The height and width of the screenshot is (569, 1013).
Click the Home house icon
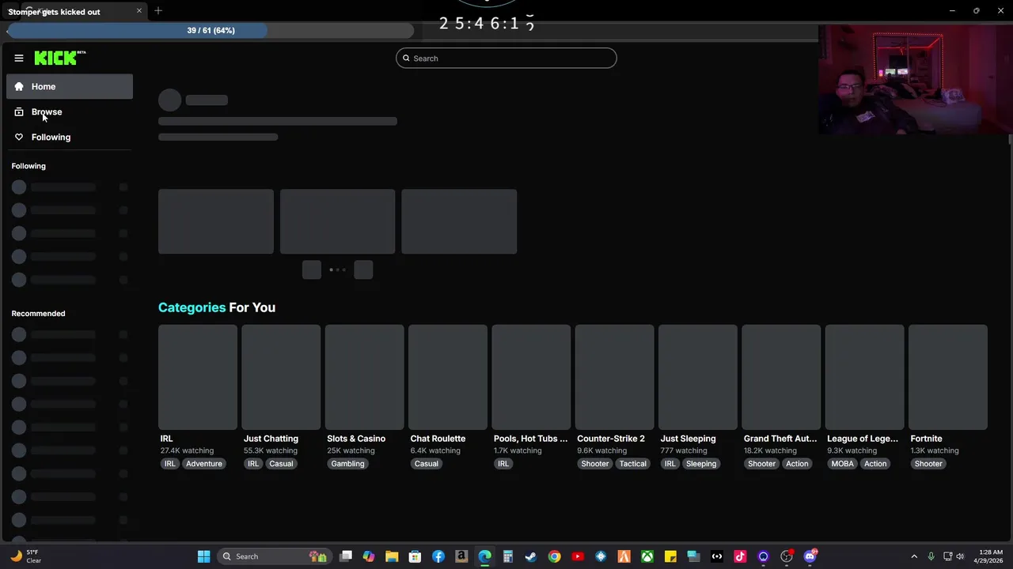(19, 86)
